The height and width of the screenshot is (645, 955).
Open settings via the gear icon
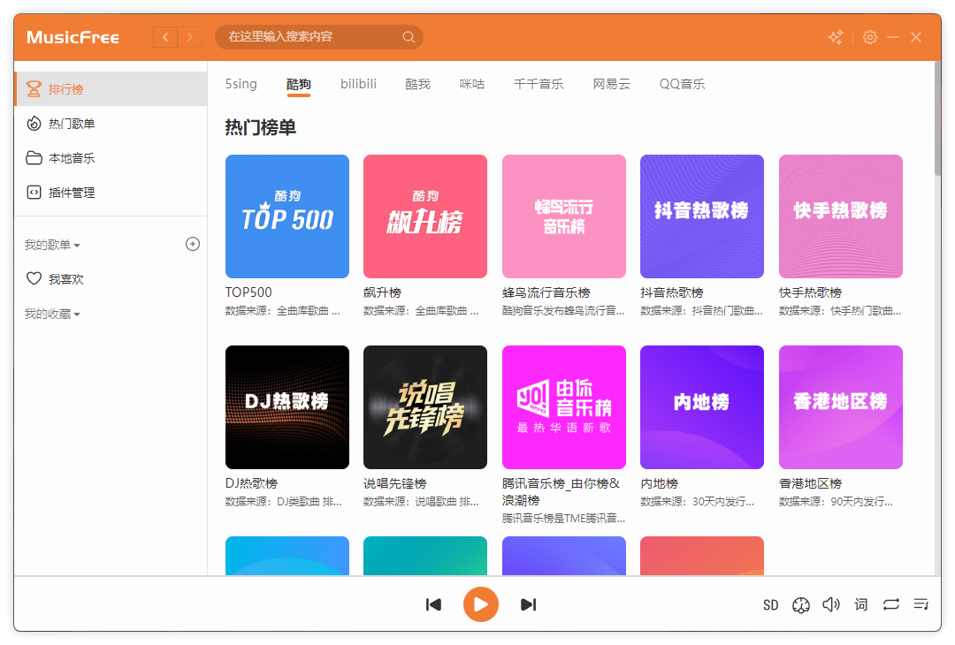[870, 37]
